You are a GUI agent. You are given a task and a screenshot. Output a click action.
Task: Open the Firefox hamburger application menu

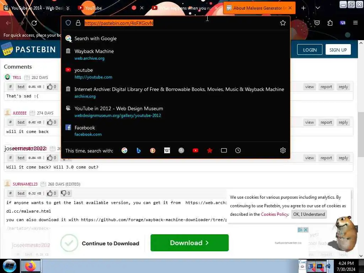(355, 23)
